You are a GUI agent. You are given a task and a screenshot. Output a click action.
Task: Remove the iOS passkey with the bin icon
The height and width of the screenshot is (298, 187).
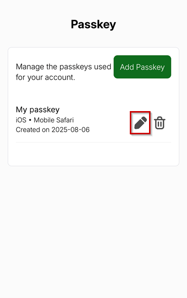coord(160,123)
